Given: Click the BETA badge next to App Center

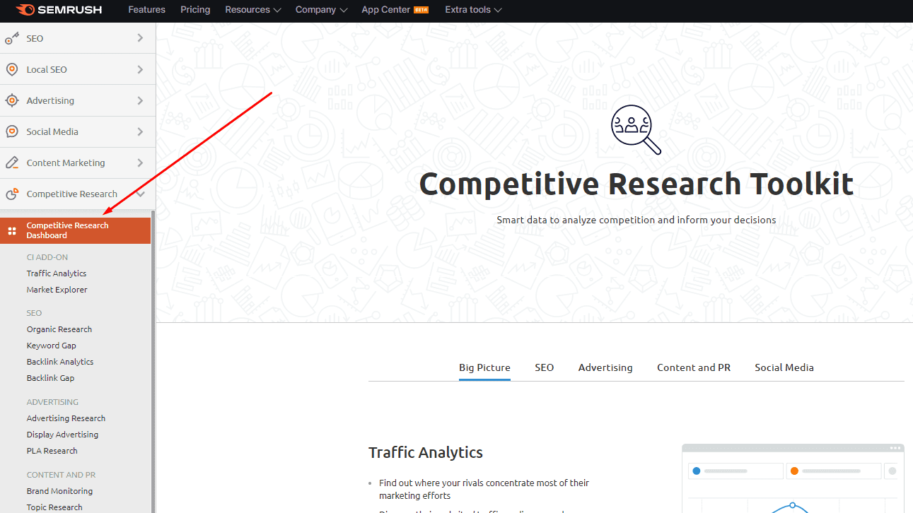Looking at the screenshot, I should tap(421, 10).
